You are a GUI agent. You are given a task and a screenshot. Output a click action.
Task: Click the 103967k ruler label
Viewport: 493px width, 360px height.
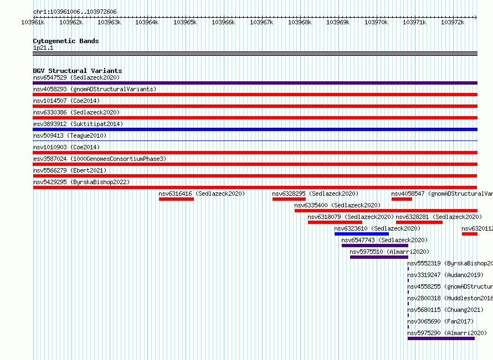point(261,22)
